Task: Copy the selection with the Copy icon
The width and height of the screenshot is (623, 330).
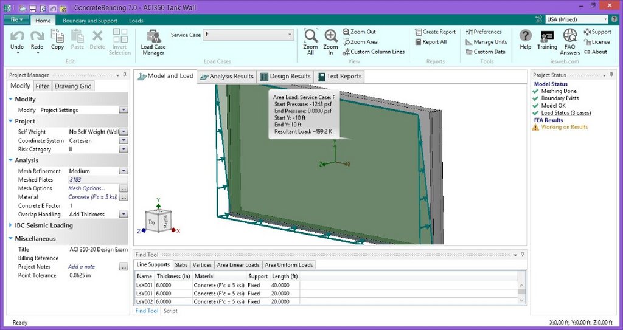Action: pyautogui.click(x=57, y=40)
